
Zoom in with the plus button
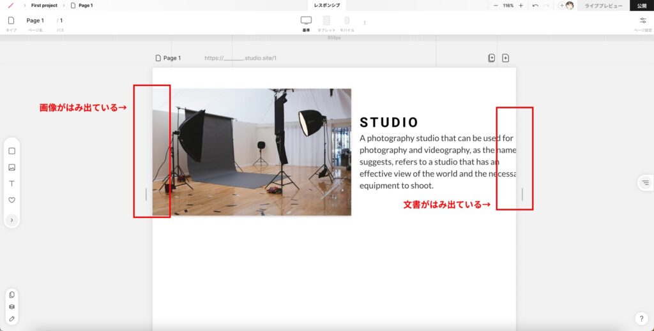(x=521, y=5)
